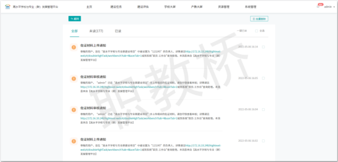The height and width of the screenshot is (162, 338).
Task: Click the platform title 高水平学校与专业（群）发展管理平台
Action: 35,7
